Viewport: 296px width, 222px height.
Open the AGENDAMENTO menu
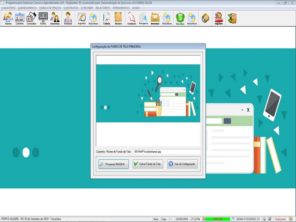pyautogui.click(x=27, y=8)
